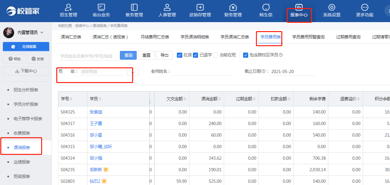Click the 帮助 question mark button
The width and height of the screenshot is (390, 185).
14,59
